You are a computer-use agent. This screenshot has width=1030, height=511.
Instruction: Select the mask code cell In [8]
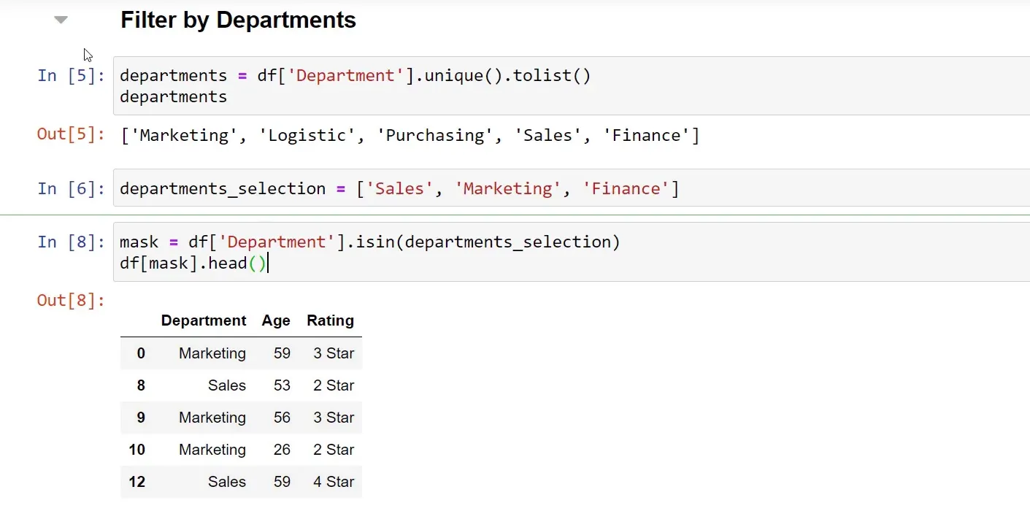[365, 252]
